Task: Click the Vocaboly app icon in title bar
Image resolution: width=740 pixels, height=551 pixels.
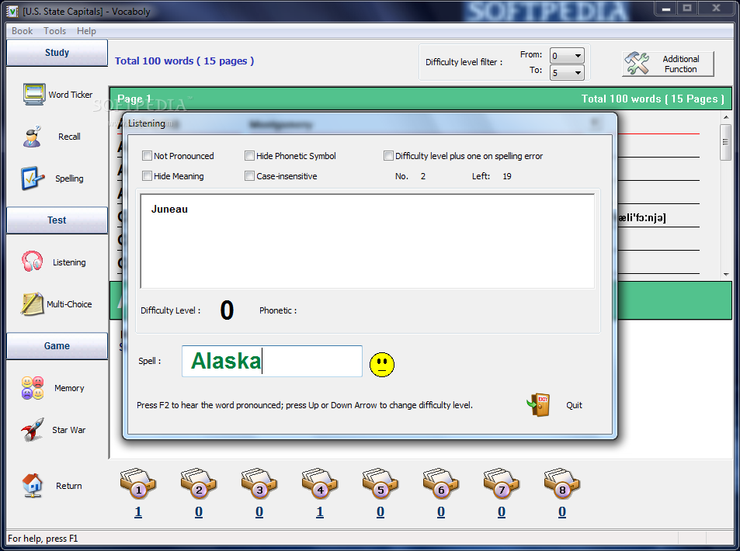Action: point(12,12)
